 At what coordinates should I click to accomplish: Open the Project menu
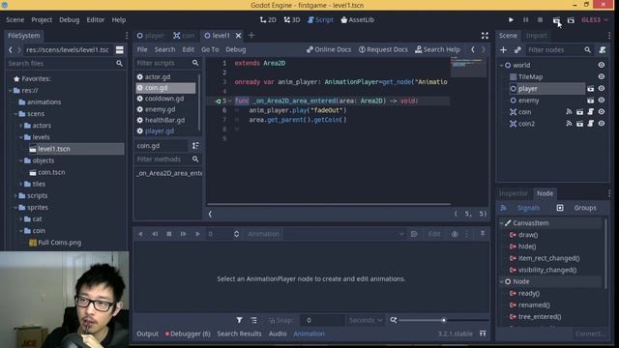[42, 19]
